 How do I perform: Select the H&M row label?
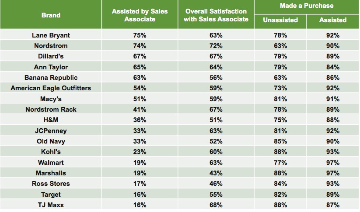[51, 120]
